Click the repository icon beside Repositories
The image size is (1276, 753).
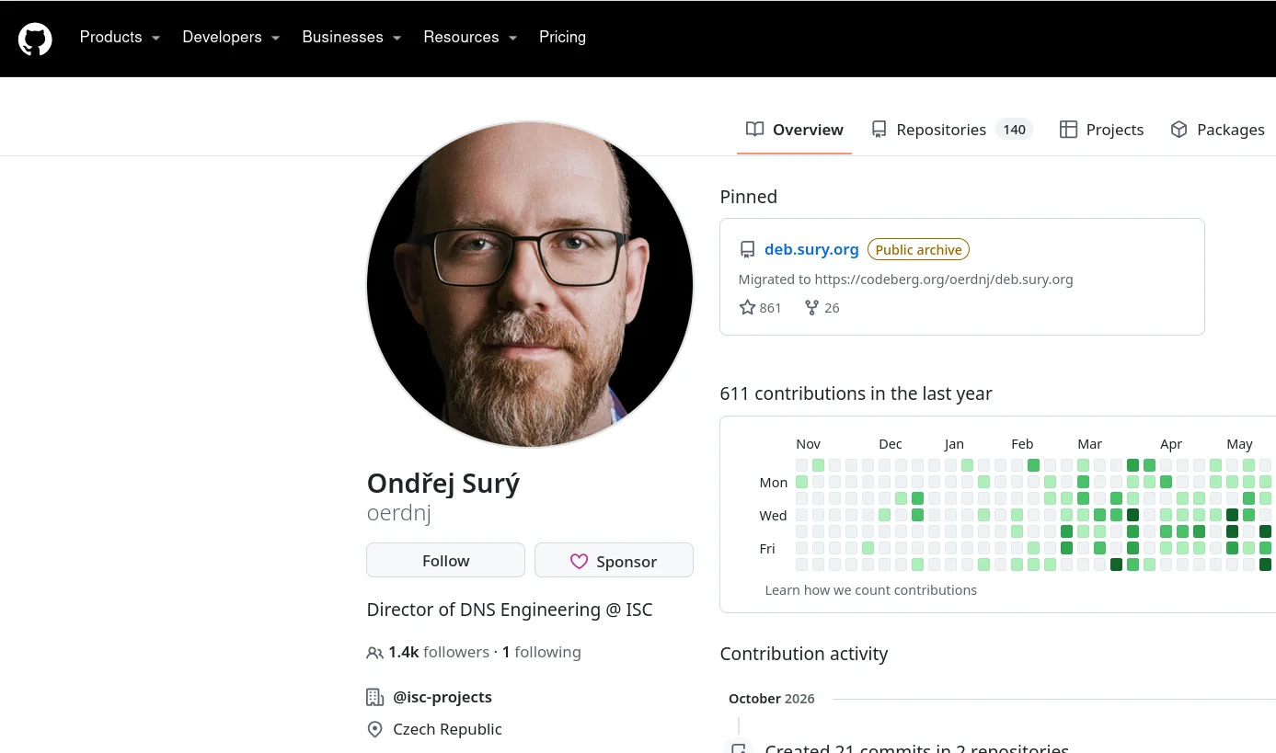(879, 130)
